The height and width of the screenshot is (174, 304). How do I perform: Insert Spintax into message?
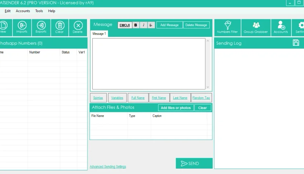point(98,98)
